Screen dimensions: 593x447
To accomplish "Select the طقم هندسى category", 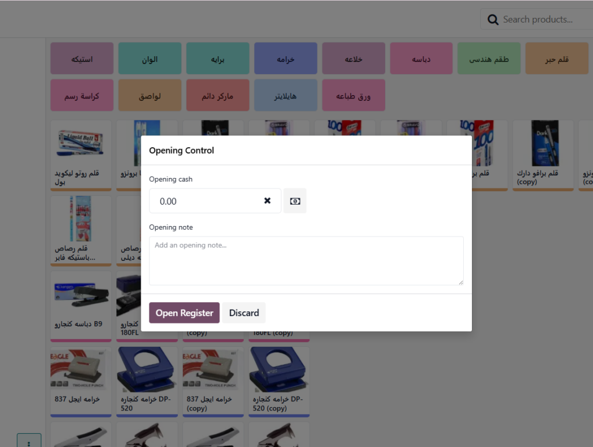I will pyautogui.click(x=489, y=59).
